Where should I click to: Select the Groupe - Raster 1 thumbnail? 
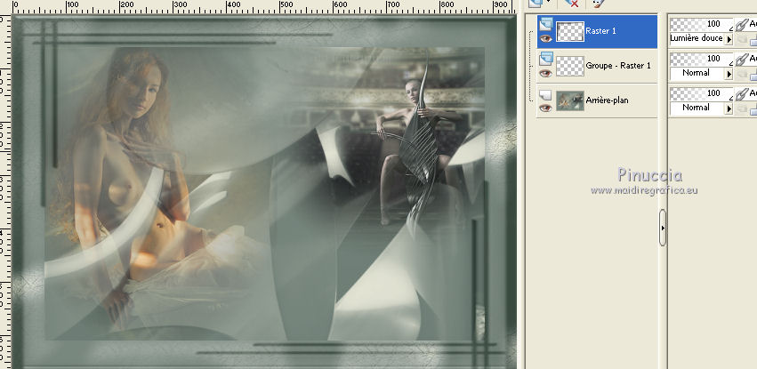(570, 66)
